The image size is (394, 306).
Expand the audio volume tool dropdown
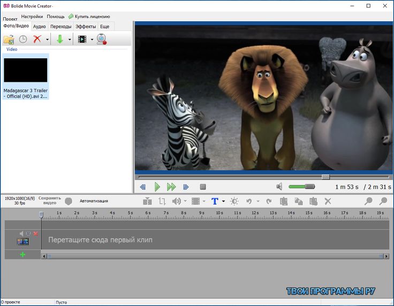[x=185, y=201]
